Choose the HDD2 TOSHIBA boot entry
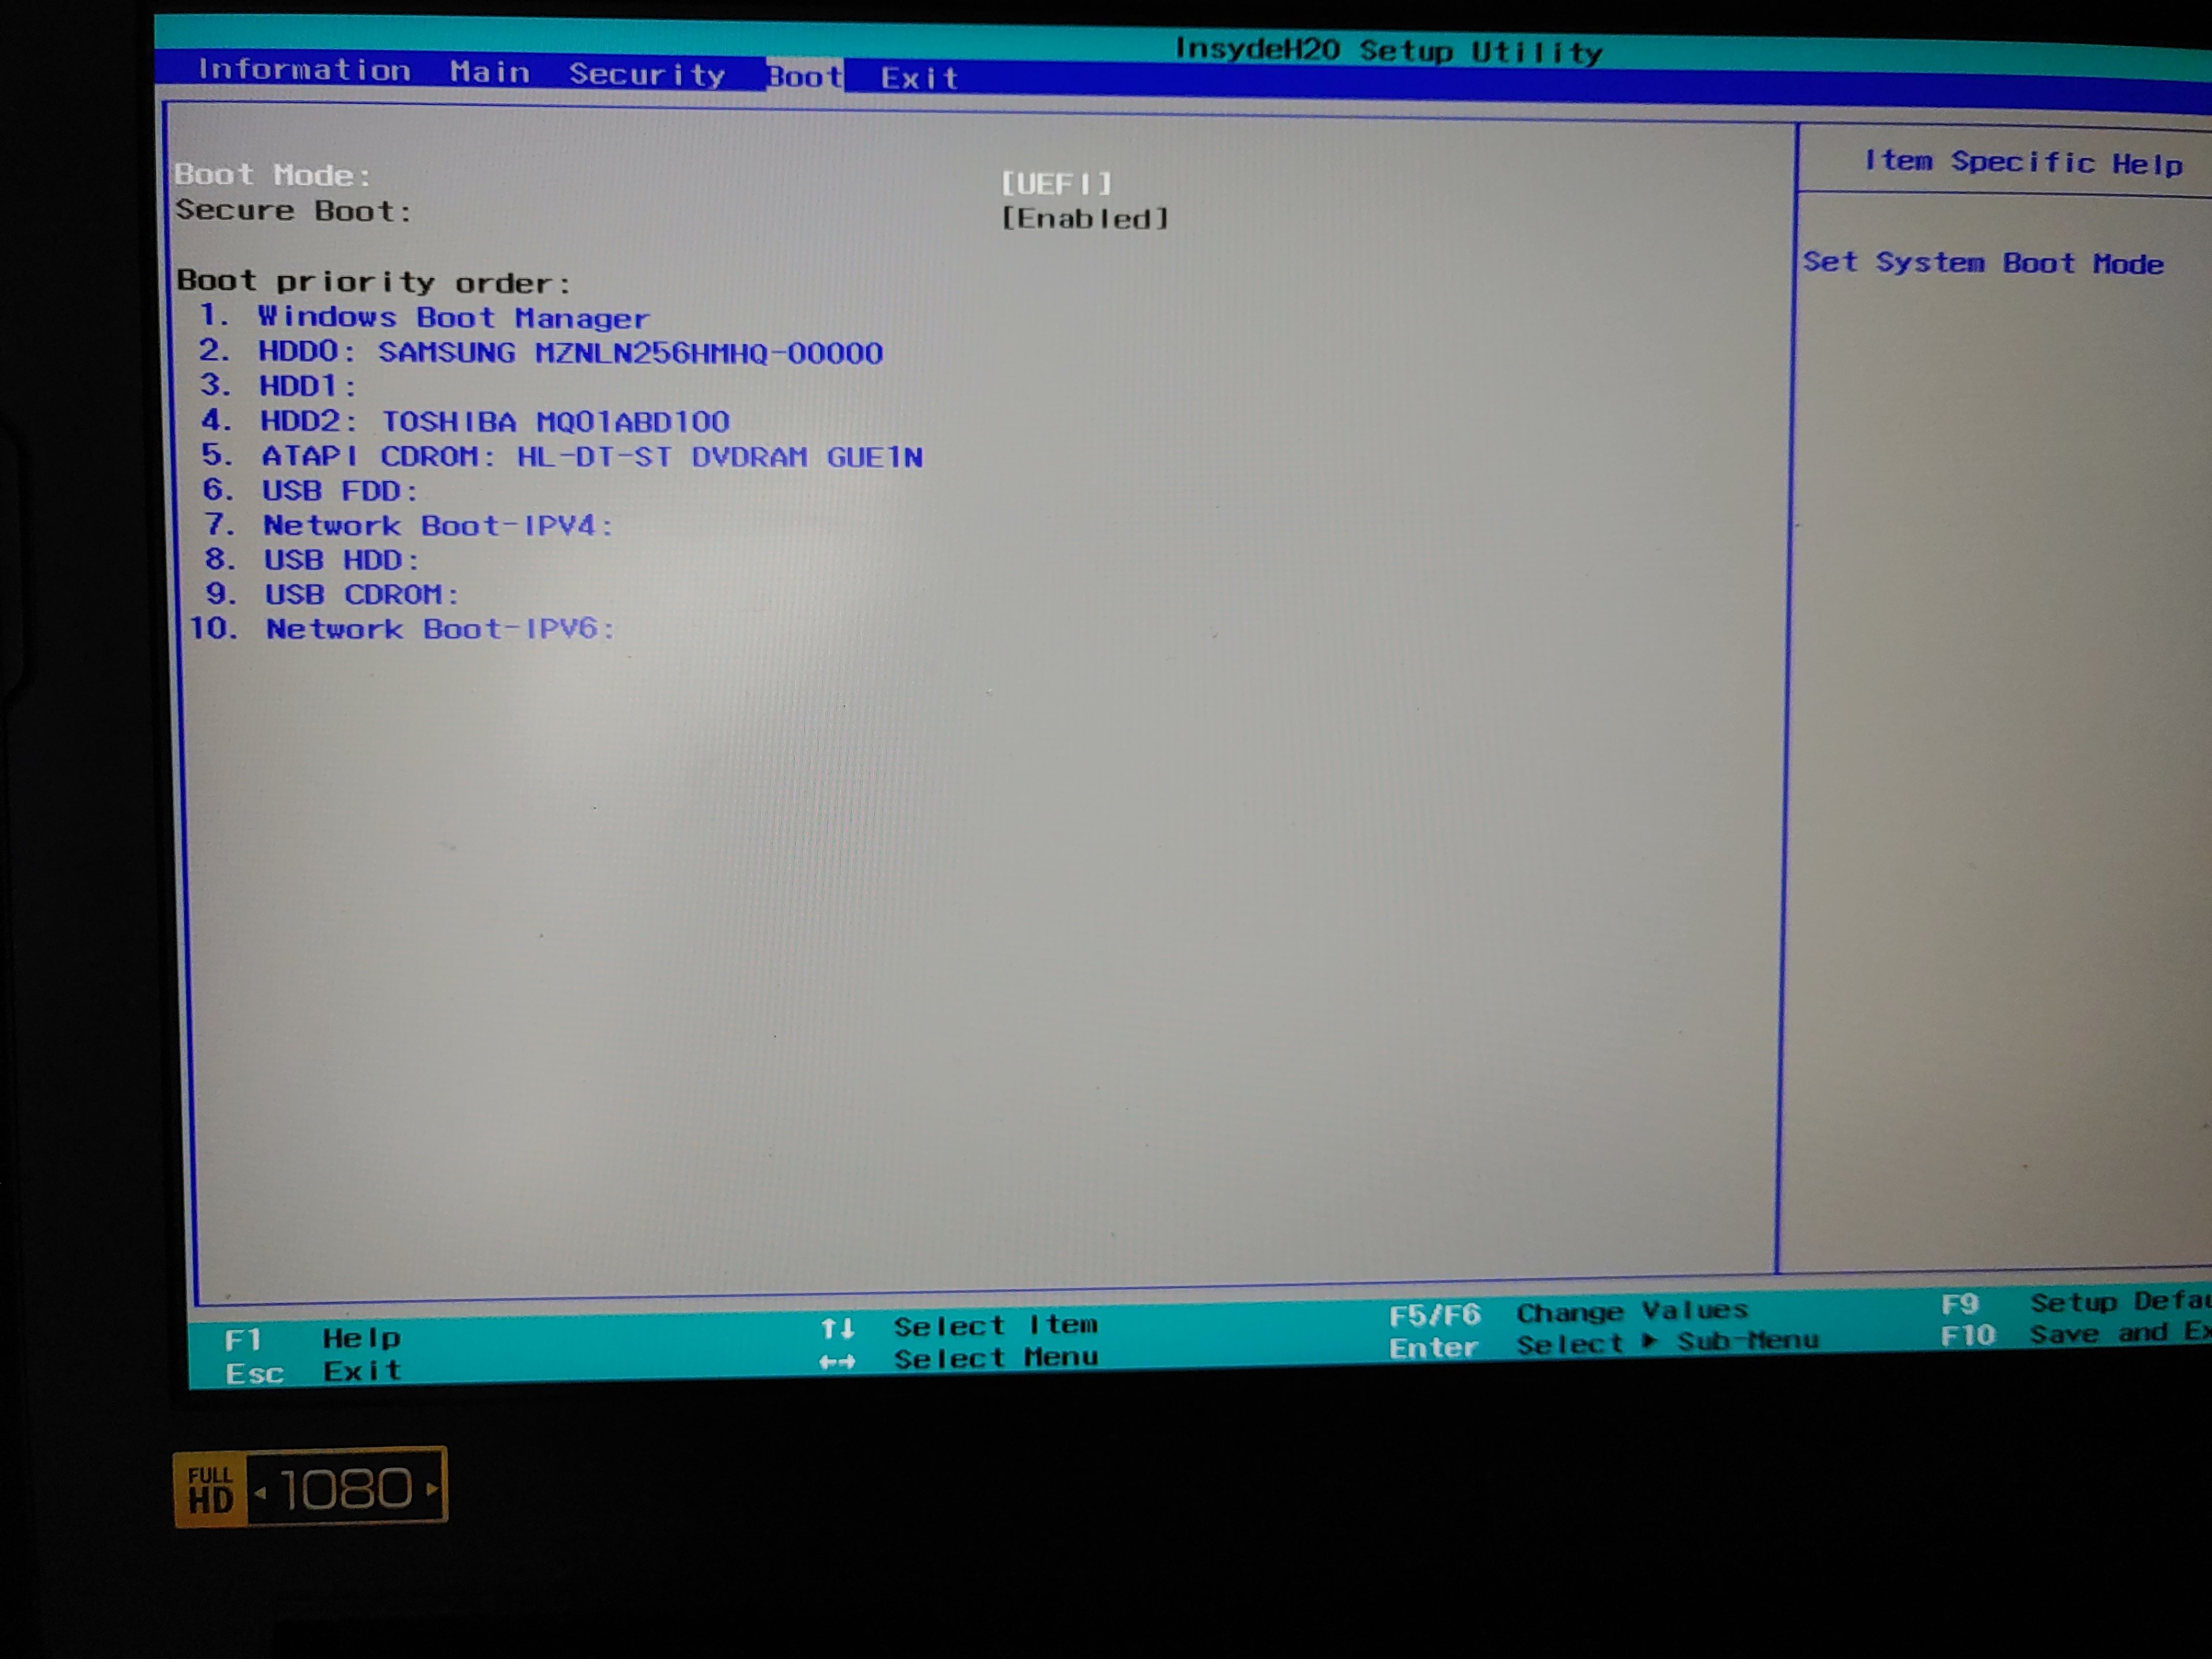 click(x=494, y=421)
